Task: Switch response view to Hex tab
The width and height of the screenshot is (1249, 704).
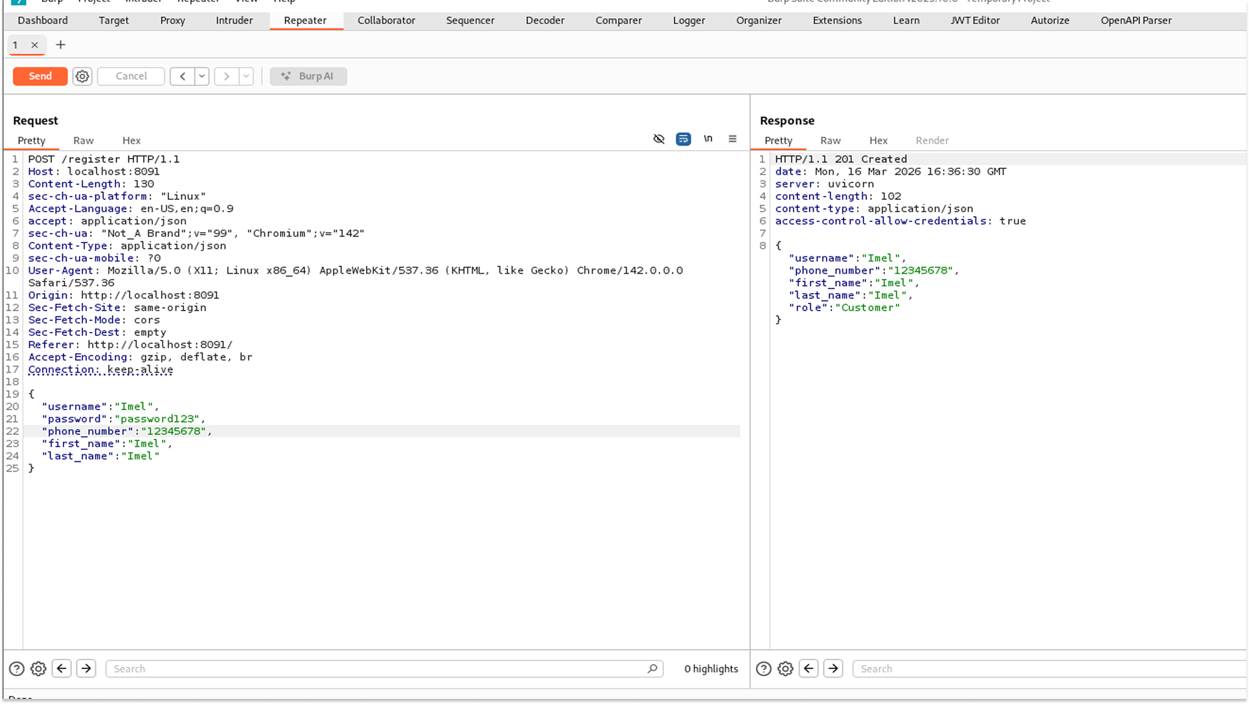Action: click(878, 140)
